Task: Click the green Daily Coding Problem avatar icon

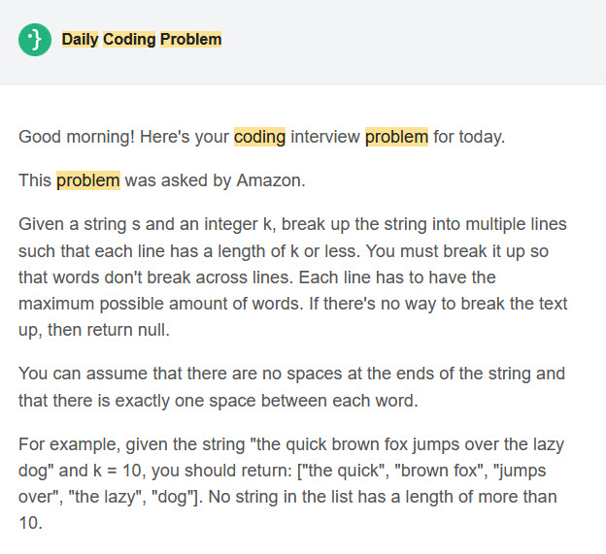Action: coord(35,40)
